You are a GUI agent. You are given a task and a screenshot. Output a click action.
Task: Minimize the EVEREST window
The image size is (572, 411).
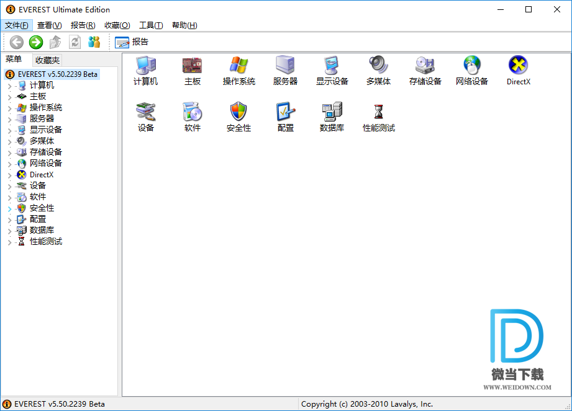(501, 9)
